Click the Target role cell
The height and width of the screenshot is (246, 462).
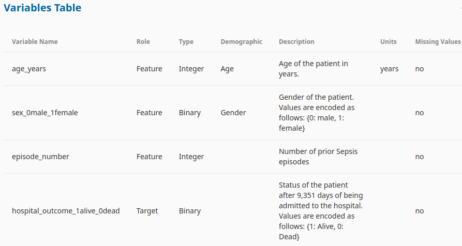coord(147,211)
